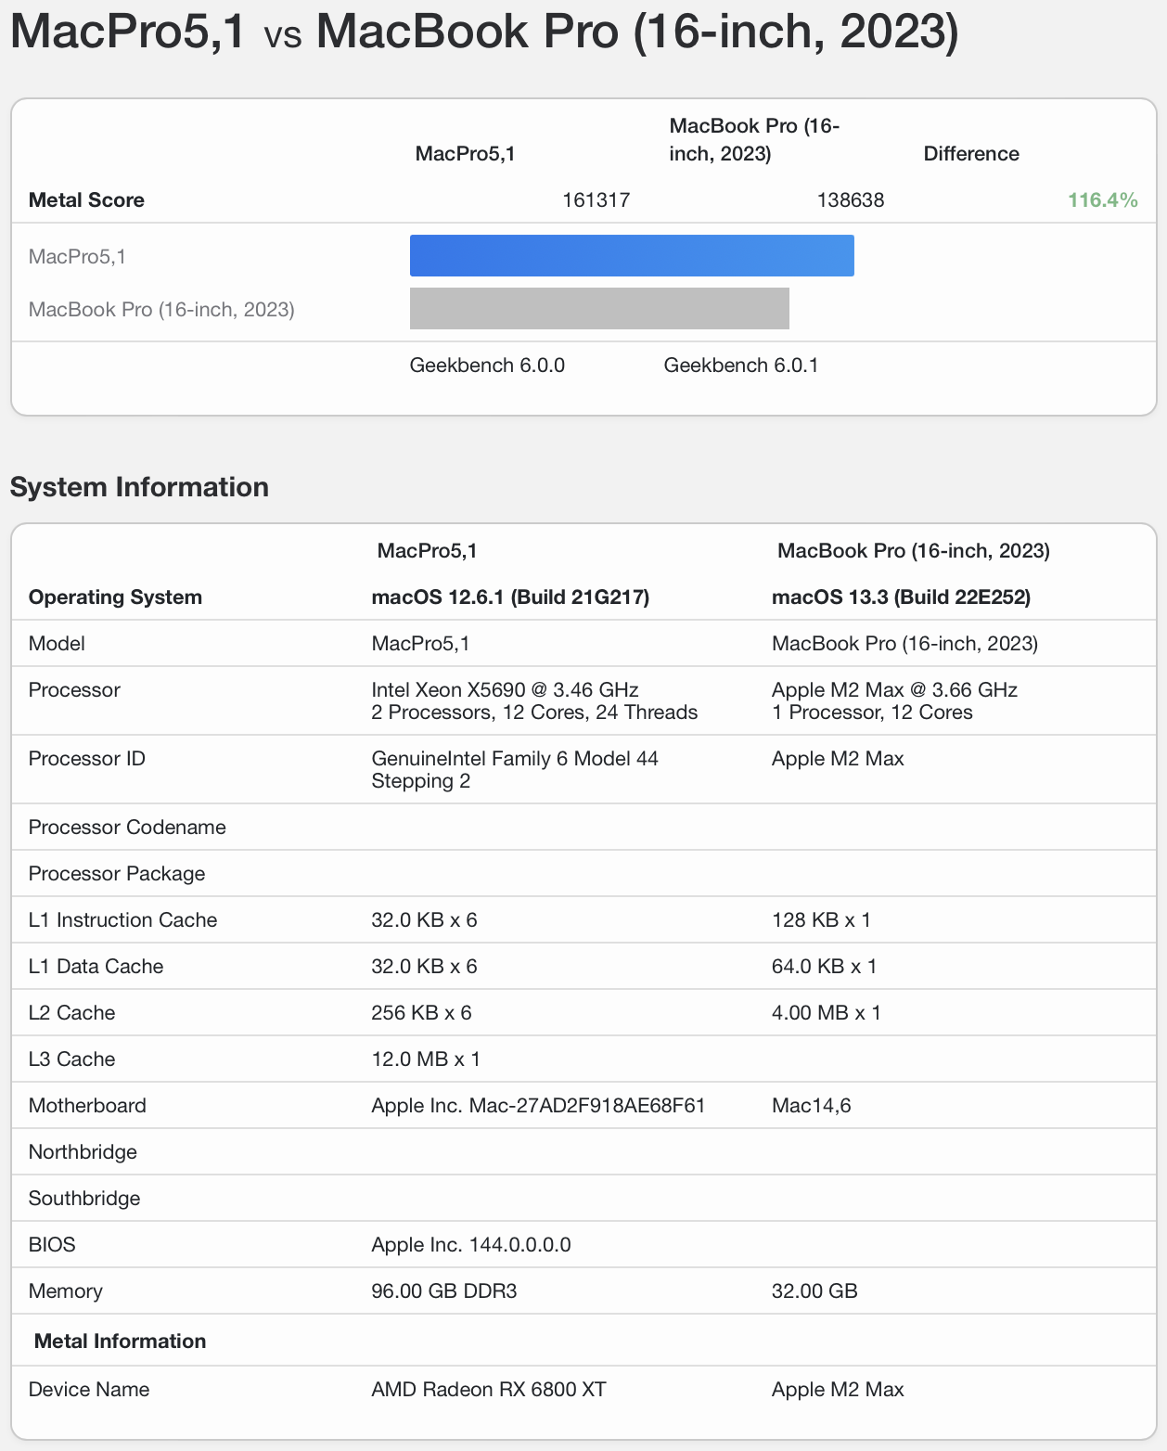Click the AMD Radeon RX 6800 XT device name
Screen dimensions: 1167x1451
click(x=489, y=1390)
